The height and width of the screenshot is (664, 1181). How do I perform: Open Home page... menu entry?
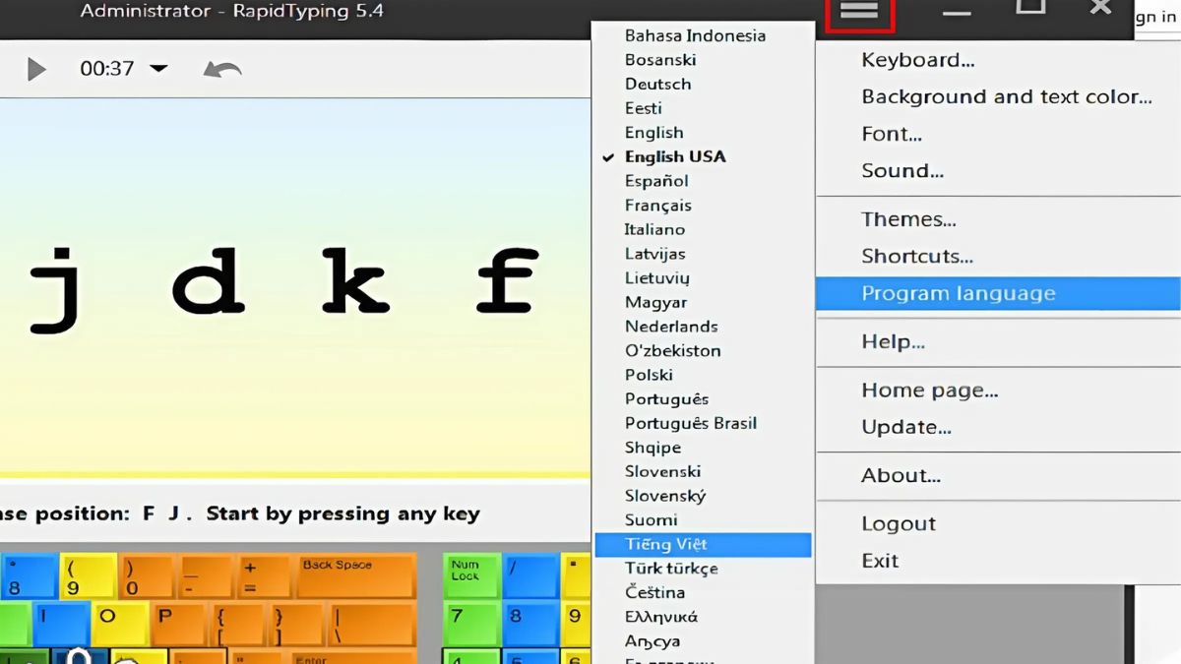[930, 391]
